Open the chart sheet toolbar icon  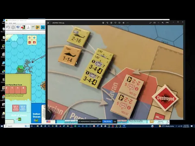tap(33, 28)
